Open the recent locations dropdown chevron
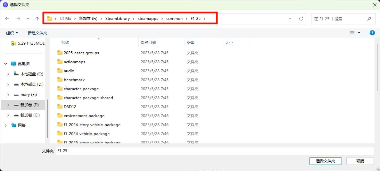Image resolution: width=380 pixels, height=171 pixels. tap(28, 19)
